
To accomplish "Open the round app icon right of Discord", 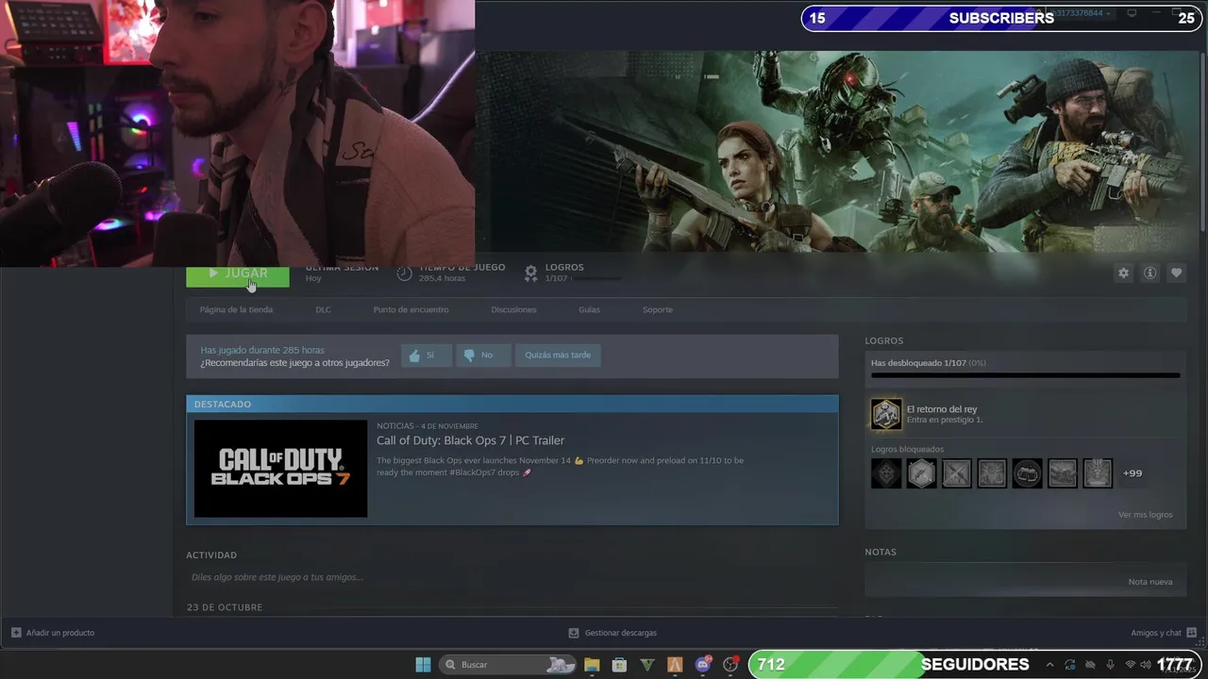I will point(730,665).
